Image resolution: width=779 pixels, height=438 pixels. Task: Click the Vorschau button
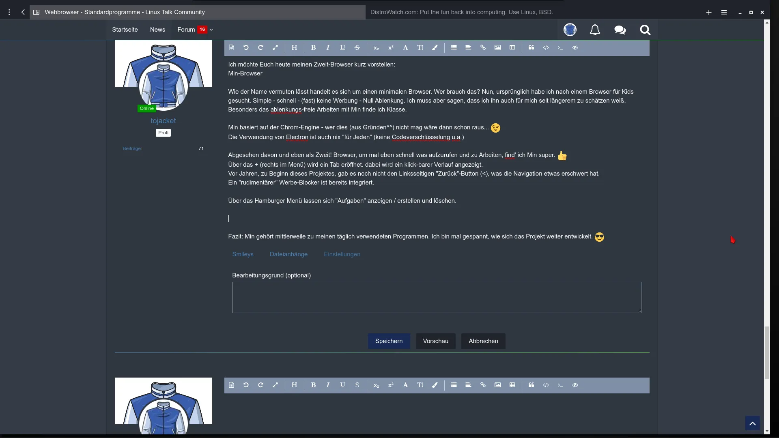coord(435,341)
